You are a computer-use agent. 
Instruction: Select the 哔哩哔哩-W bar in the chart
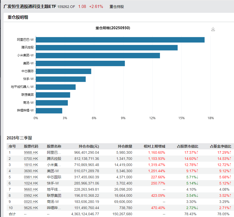click(49, 111)
